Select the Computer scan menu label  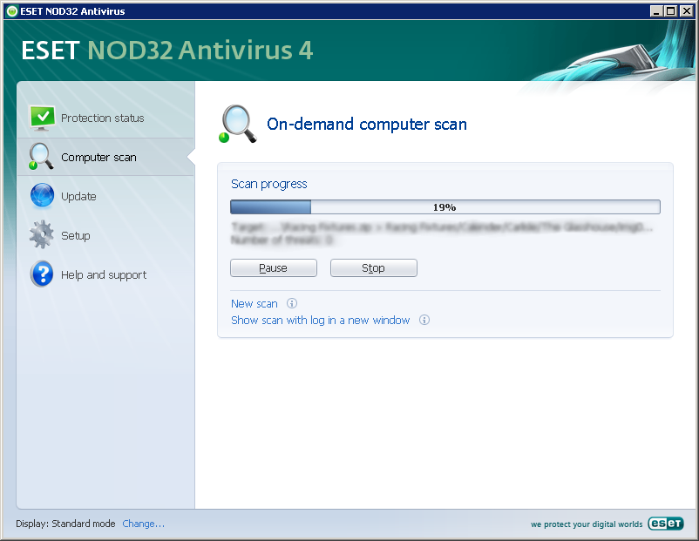click(98, 158)
